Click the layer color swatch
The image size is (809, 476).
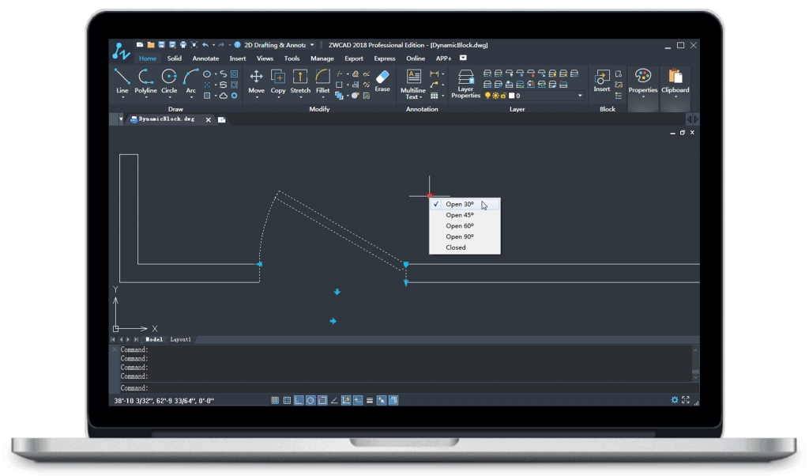[511, 96]
